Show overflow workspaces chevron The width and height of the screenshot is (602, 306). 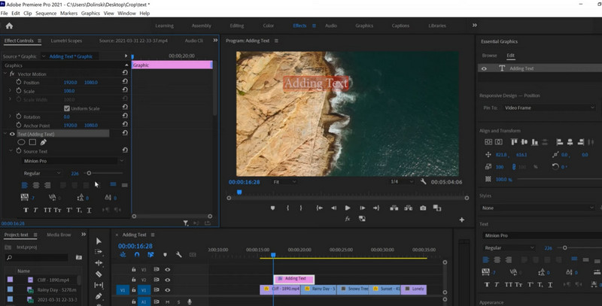pyautogui.click(x=475, y=26)
